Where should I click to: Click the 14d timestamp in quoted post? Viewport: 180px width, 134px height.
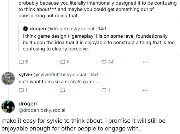click(x=102, y=29)
